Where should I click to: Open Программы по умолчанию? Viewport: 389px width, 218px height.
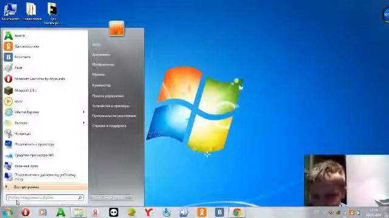click(114, 116)
